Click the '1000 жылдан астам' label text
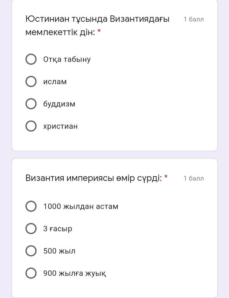The image size is (229, 298). pos(81,206)
